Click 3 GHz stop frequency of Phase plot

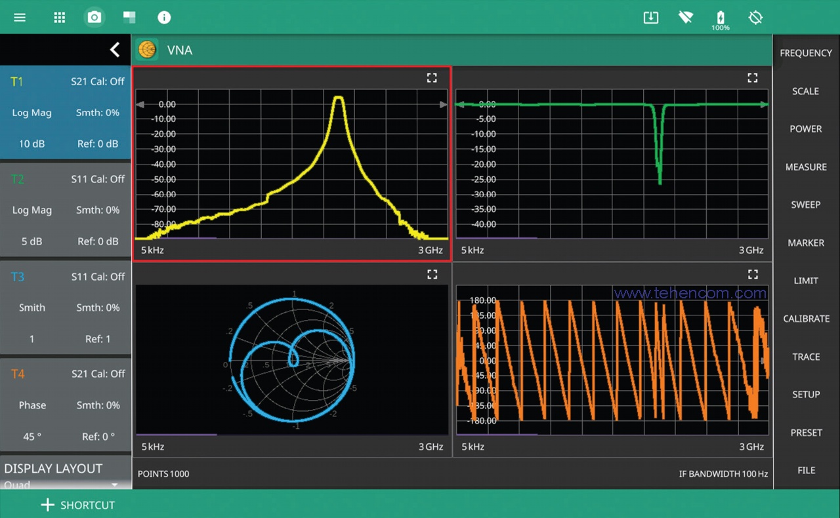[751, 447]
